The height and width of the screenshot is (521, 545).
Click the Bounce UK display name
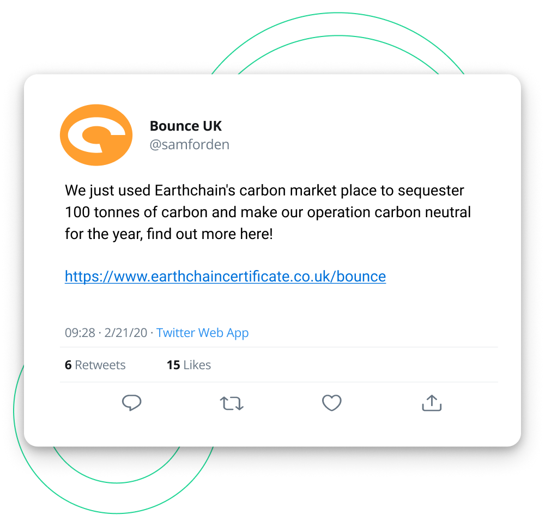coord(186,126)
